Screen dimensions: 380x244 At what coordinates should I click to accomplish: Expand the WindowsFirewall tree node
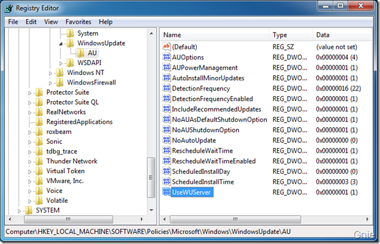pos(51,83)
